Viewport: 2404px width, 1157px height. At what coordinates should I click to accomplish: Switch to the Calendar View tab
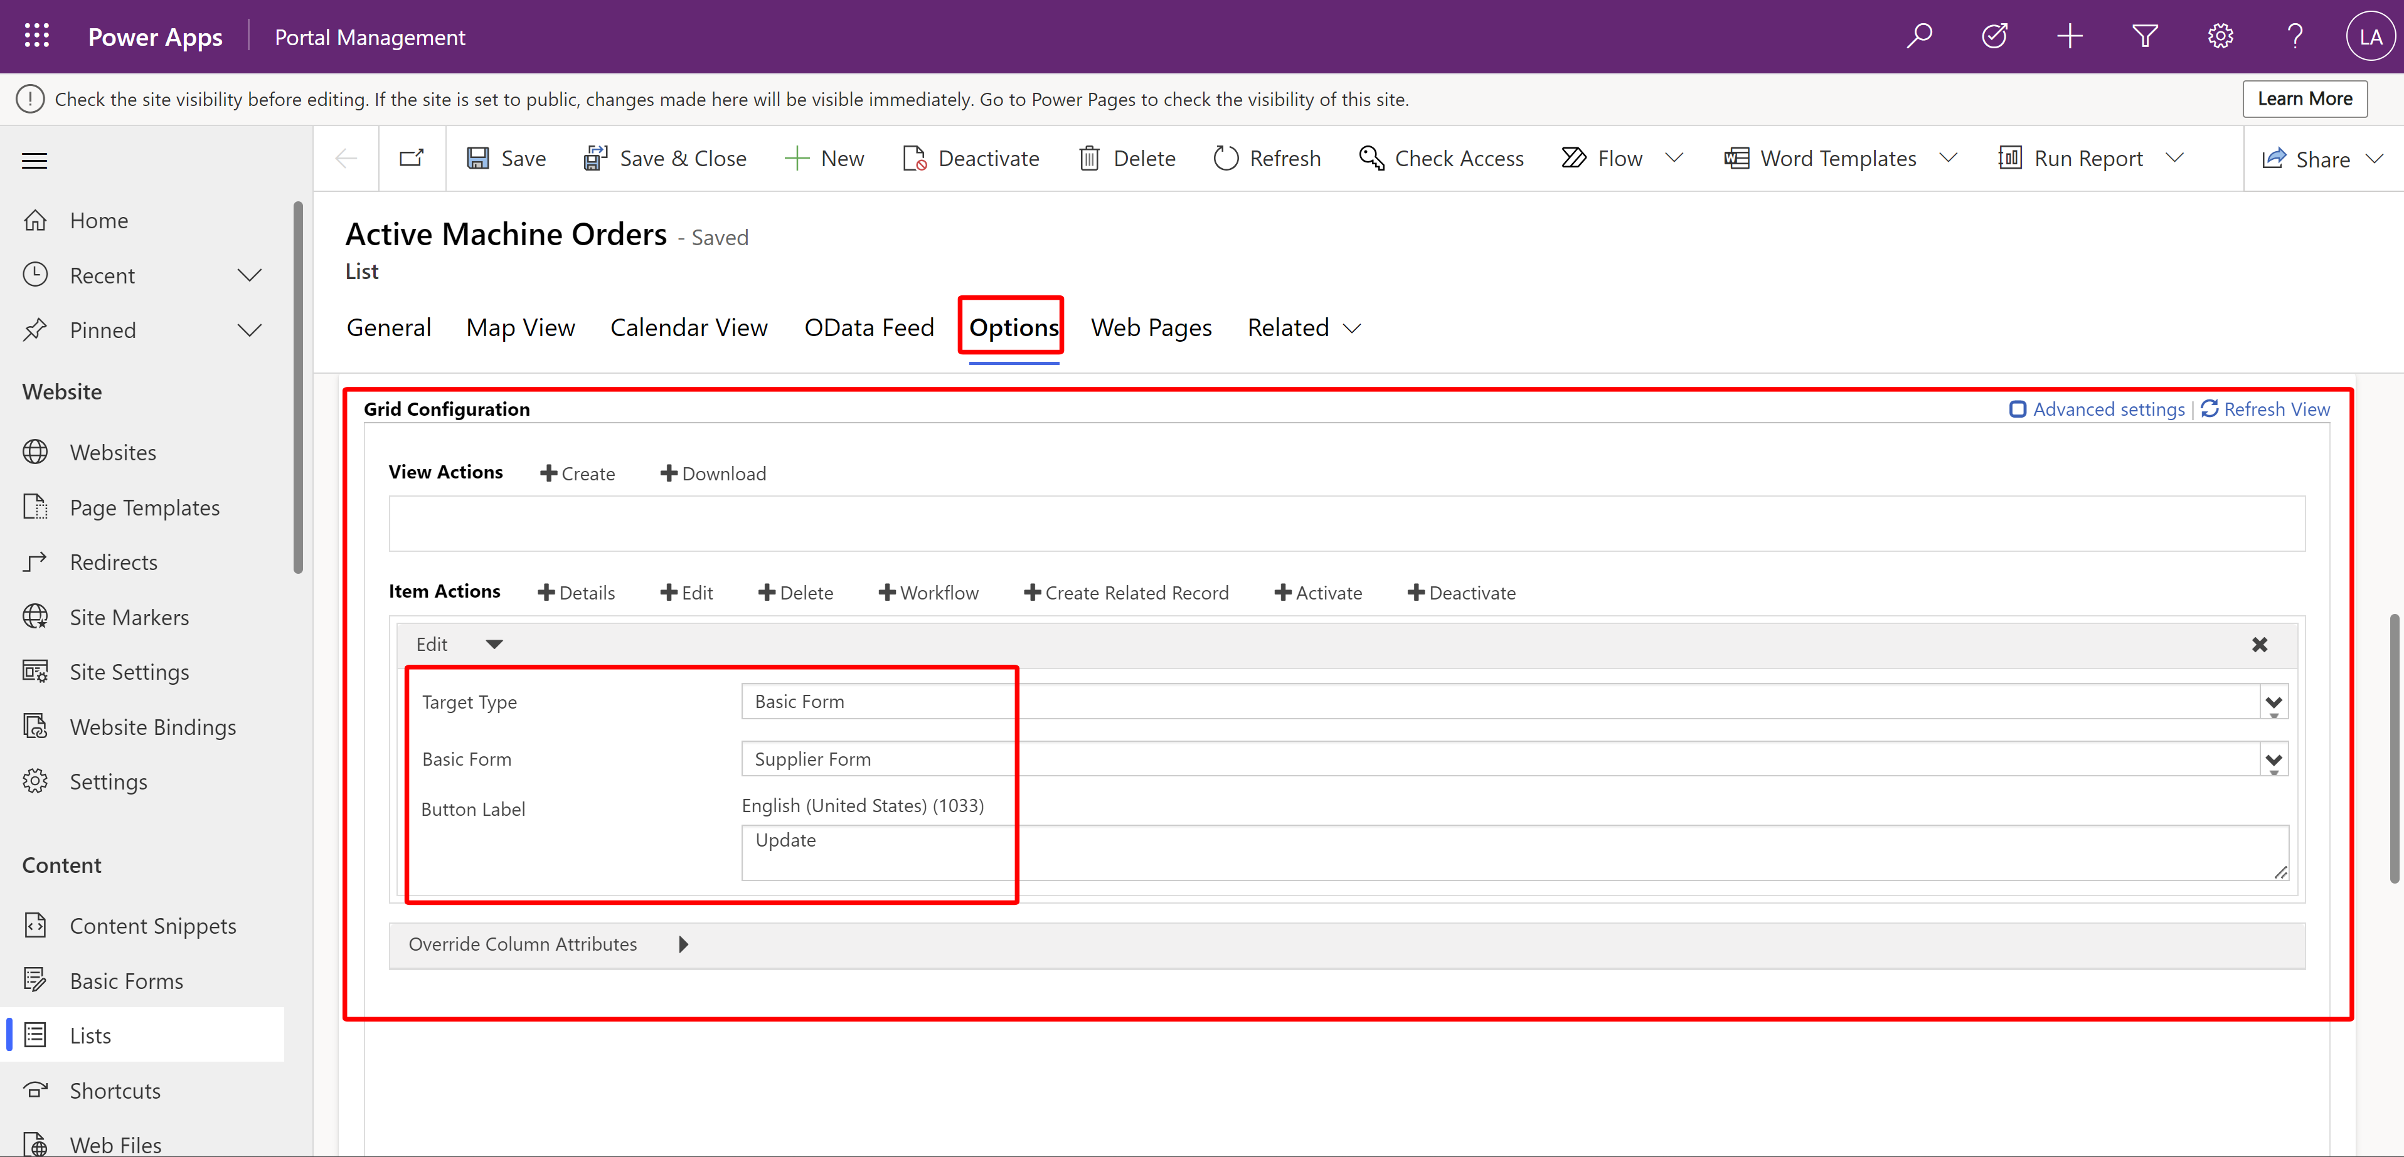click(x=689, y=327)
